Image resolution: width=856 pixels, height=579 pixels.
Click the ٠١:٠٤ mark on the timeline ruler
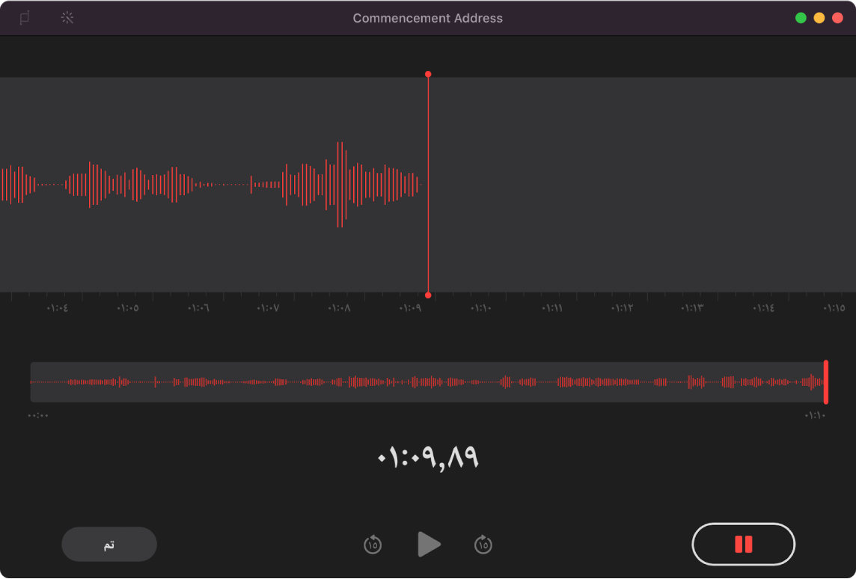[x=57, y=308]
